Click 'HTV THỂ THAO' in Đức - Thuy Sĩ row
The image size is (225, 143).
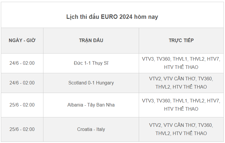pos(181,67)
